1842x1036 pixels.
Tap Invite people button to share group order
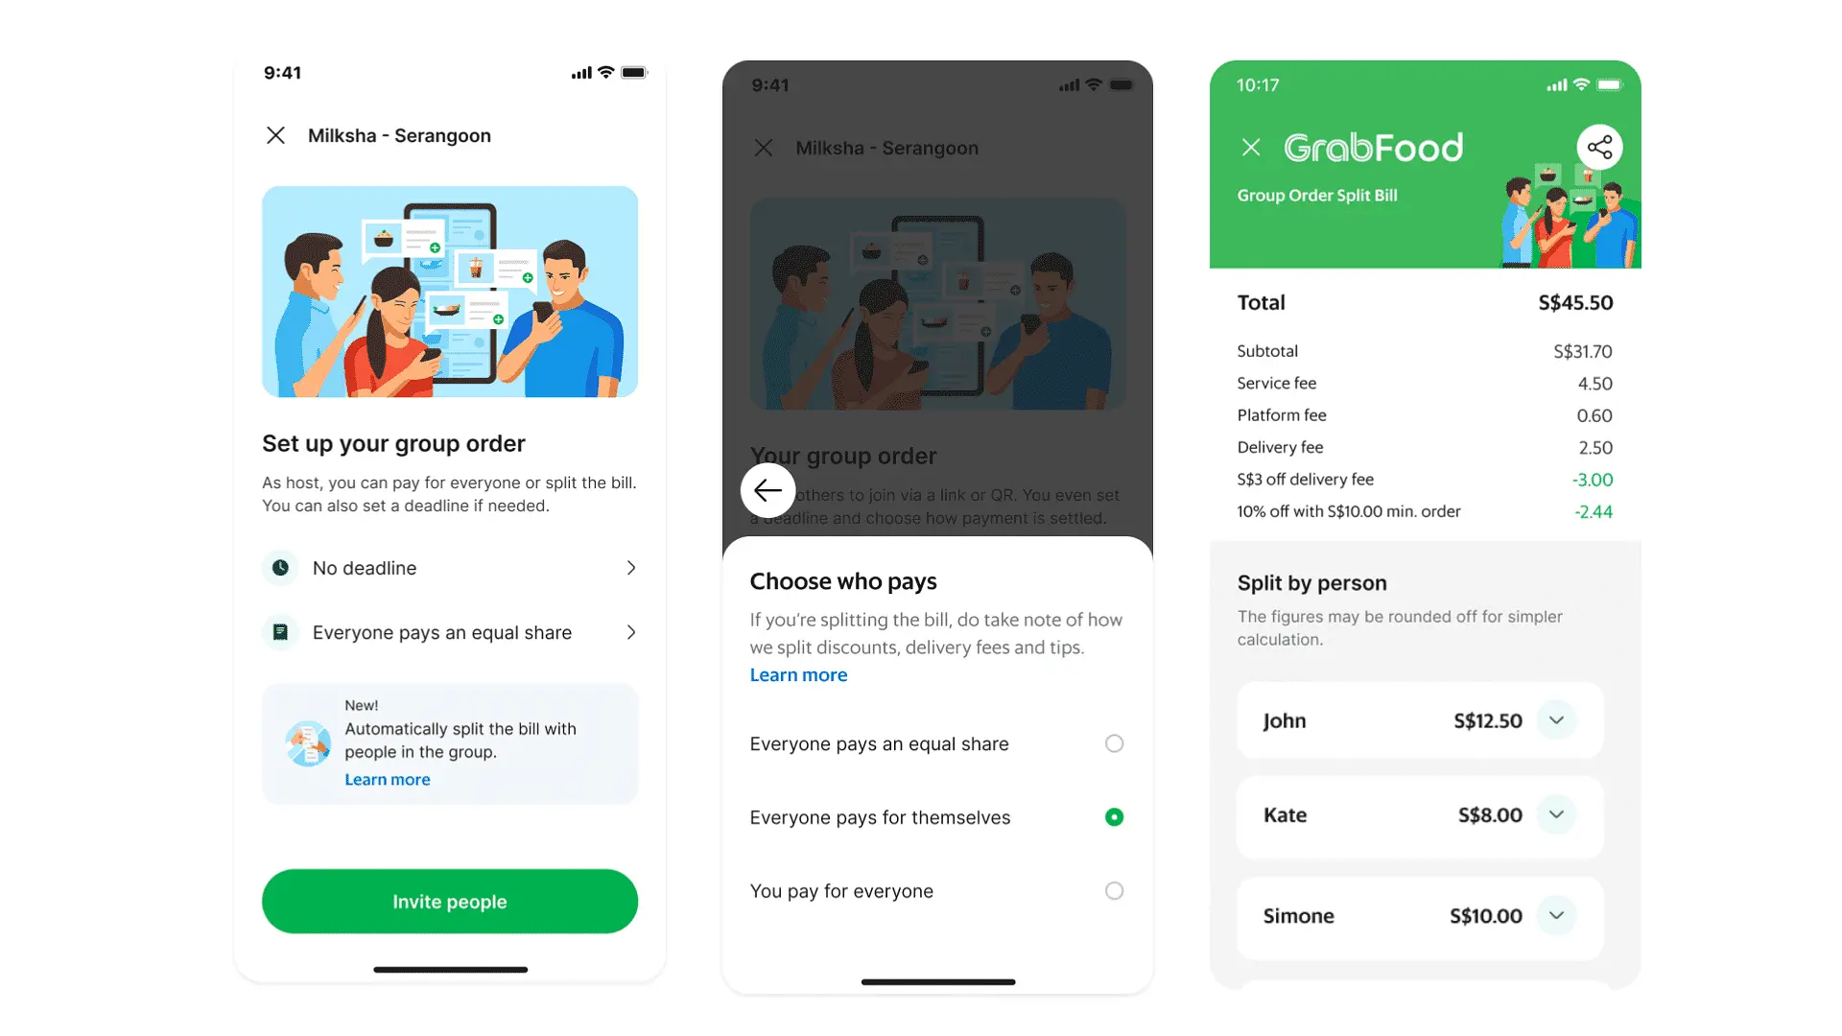tap(449, 901)
